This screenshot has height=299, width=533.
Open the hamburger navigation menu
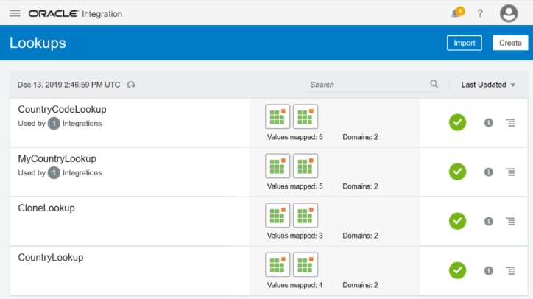point(15,14)
